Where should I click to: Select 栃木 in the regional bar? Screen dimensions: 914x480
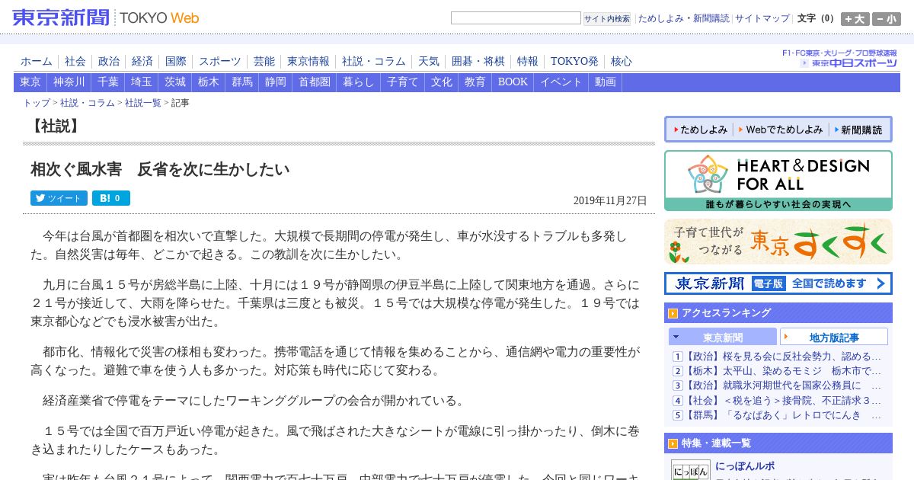click(209, 82)
